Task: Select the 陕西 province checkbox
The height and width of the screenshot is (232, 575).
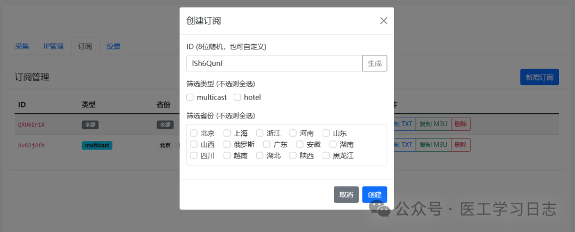Action: pos(293,155)
